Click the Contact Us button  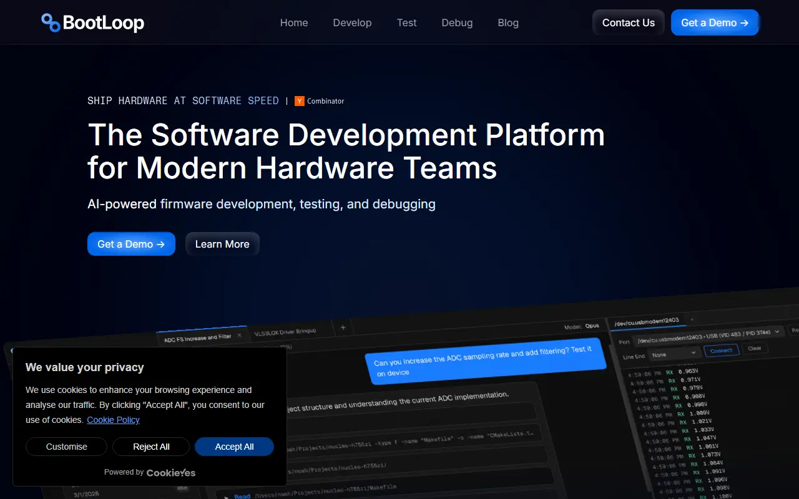(628, 22)
